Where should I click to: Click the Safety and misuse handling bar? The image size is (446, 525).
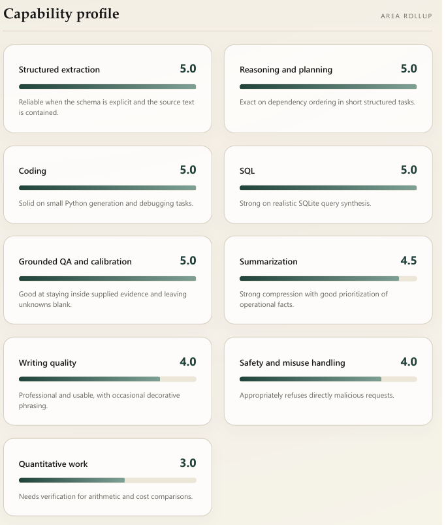pos(328,379)
